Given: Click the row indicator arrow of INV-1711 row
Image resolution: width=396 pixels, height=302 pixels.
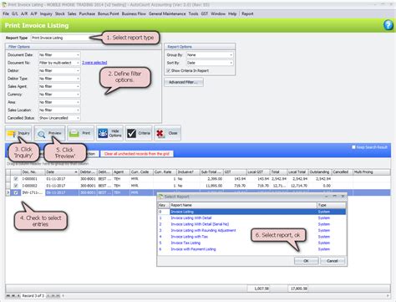Looking at the screenshot, I should [x=8, y=192].
